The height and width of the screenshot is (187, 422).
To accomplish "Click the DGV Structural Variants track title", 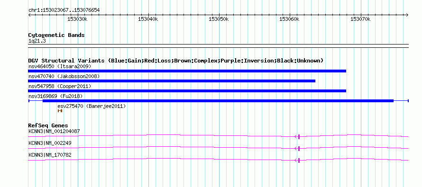I will coord(176,61).
